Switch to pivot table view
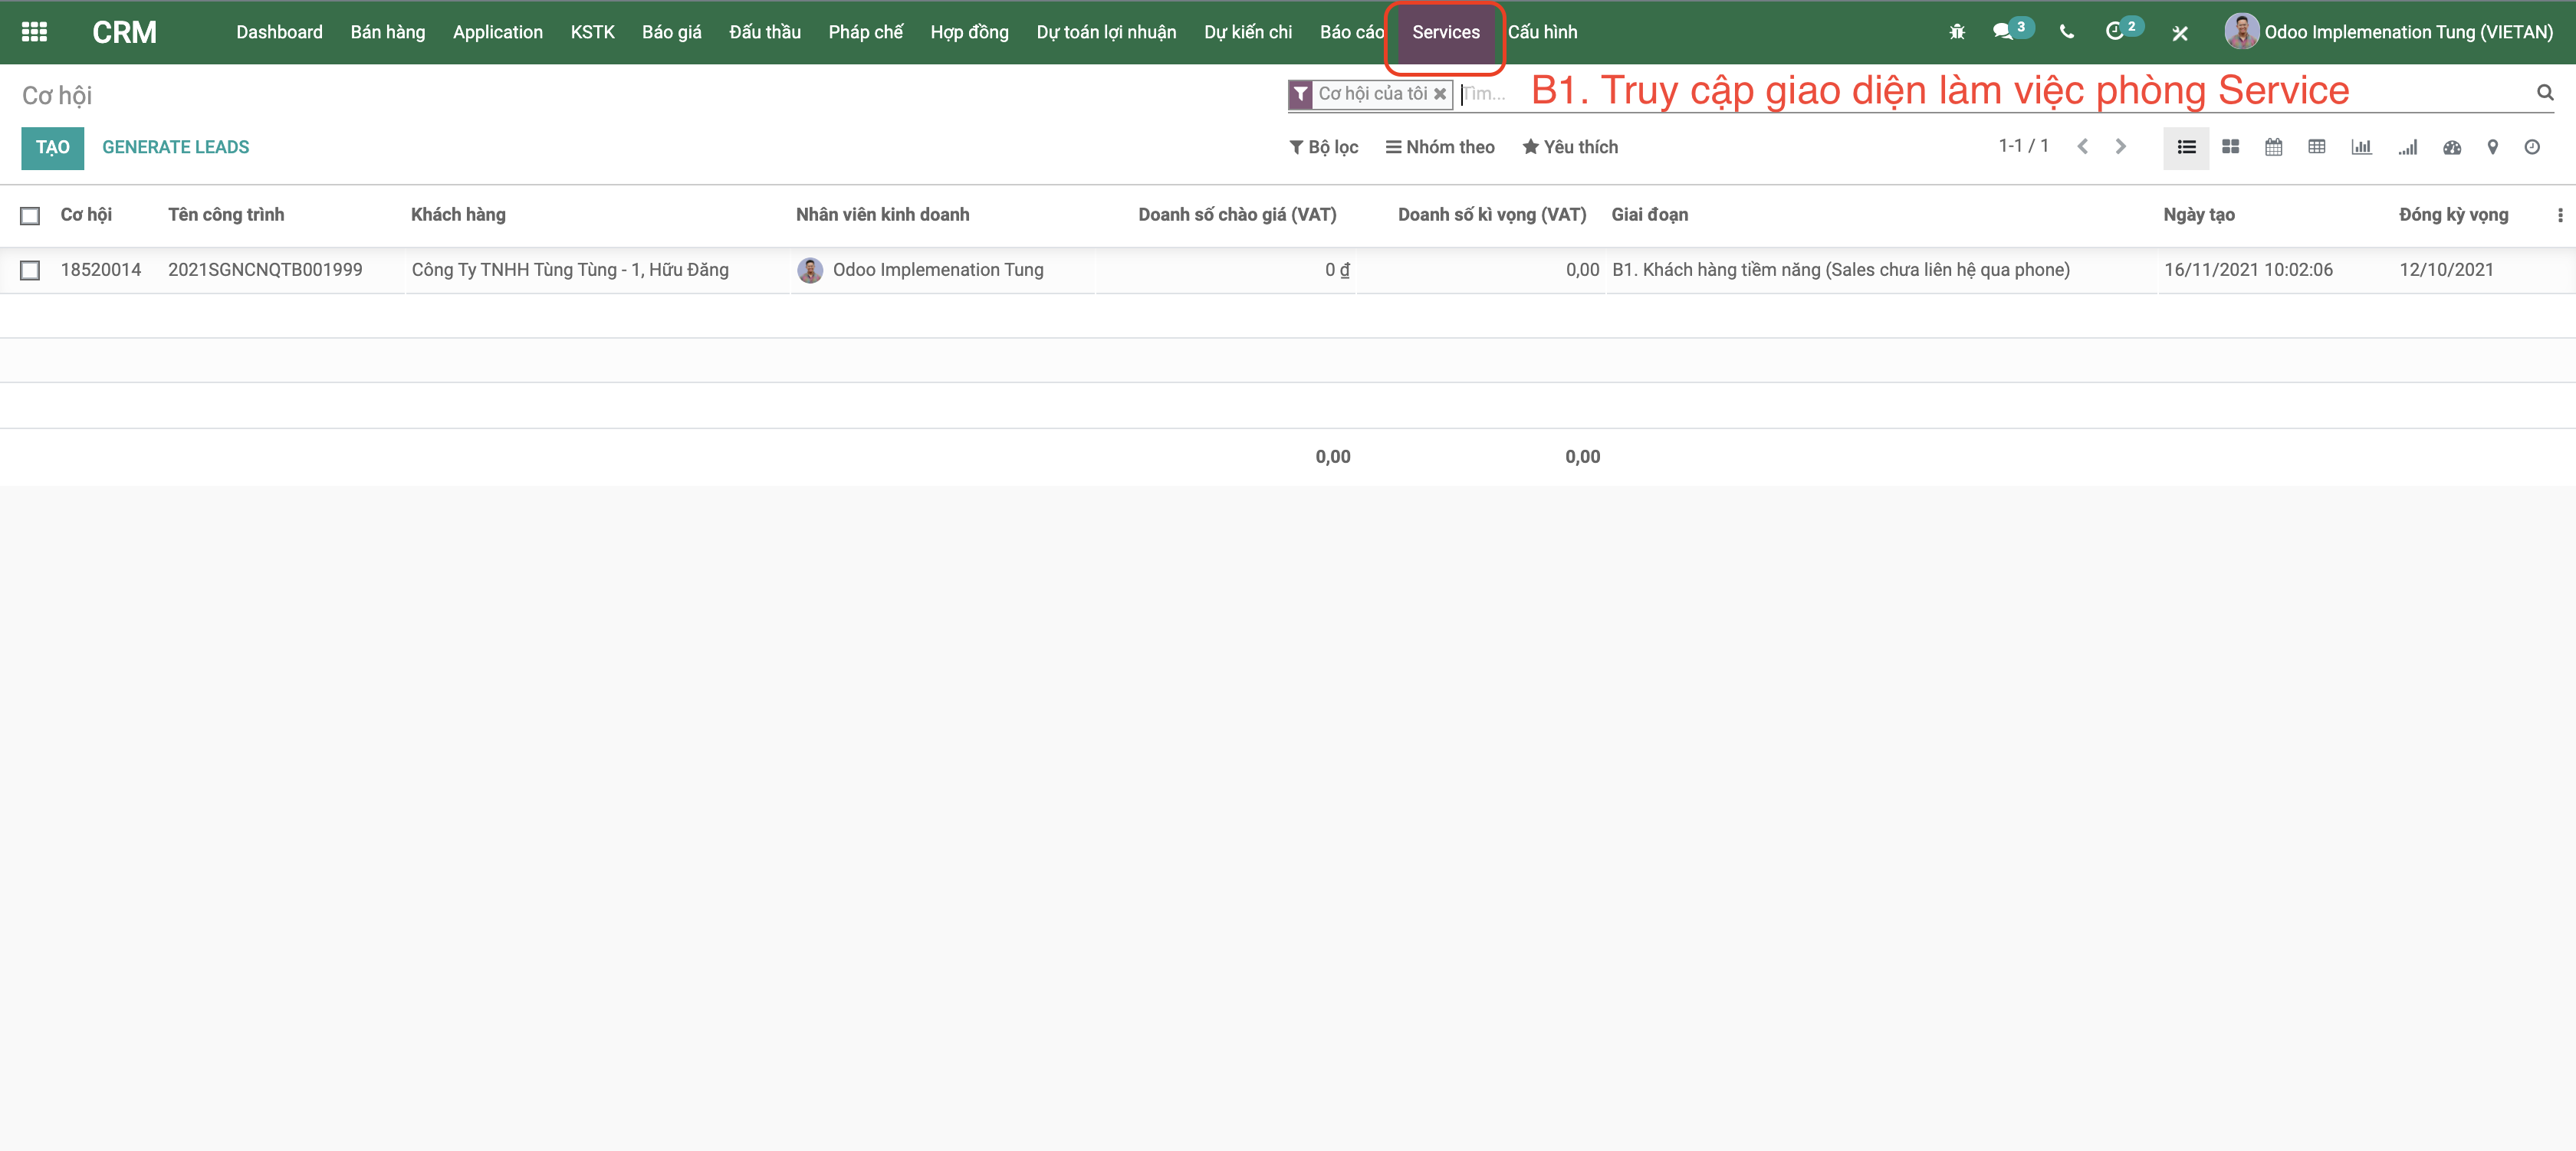Viewport: 2576px width, 1151px height. pyautogui.click(x=2316, y=147)
